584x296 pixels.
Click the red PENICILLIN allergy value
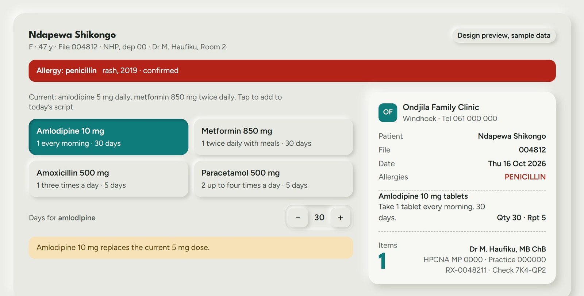click(525, 177)
